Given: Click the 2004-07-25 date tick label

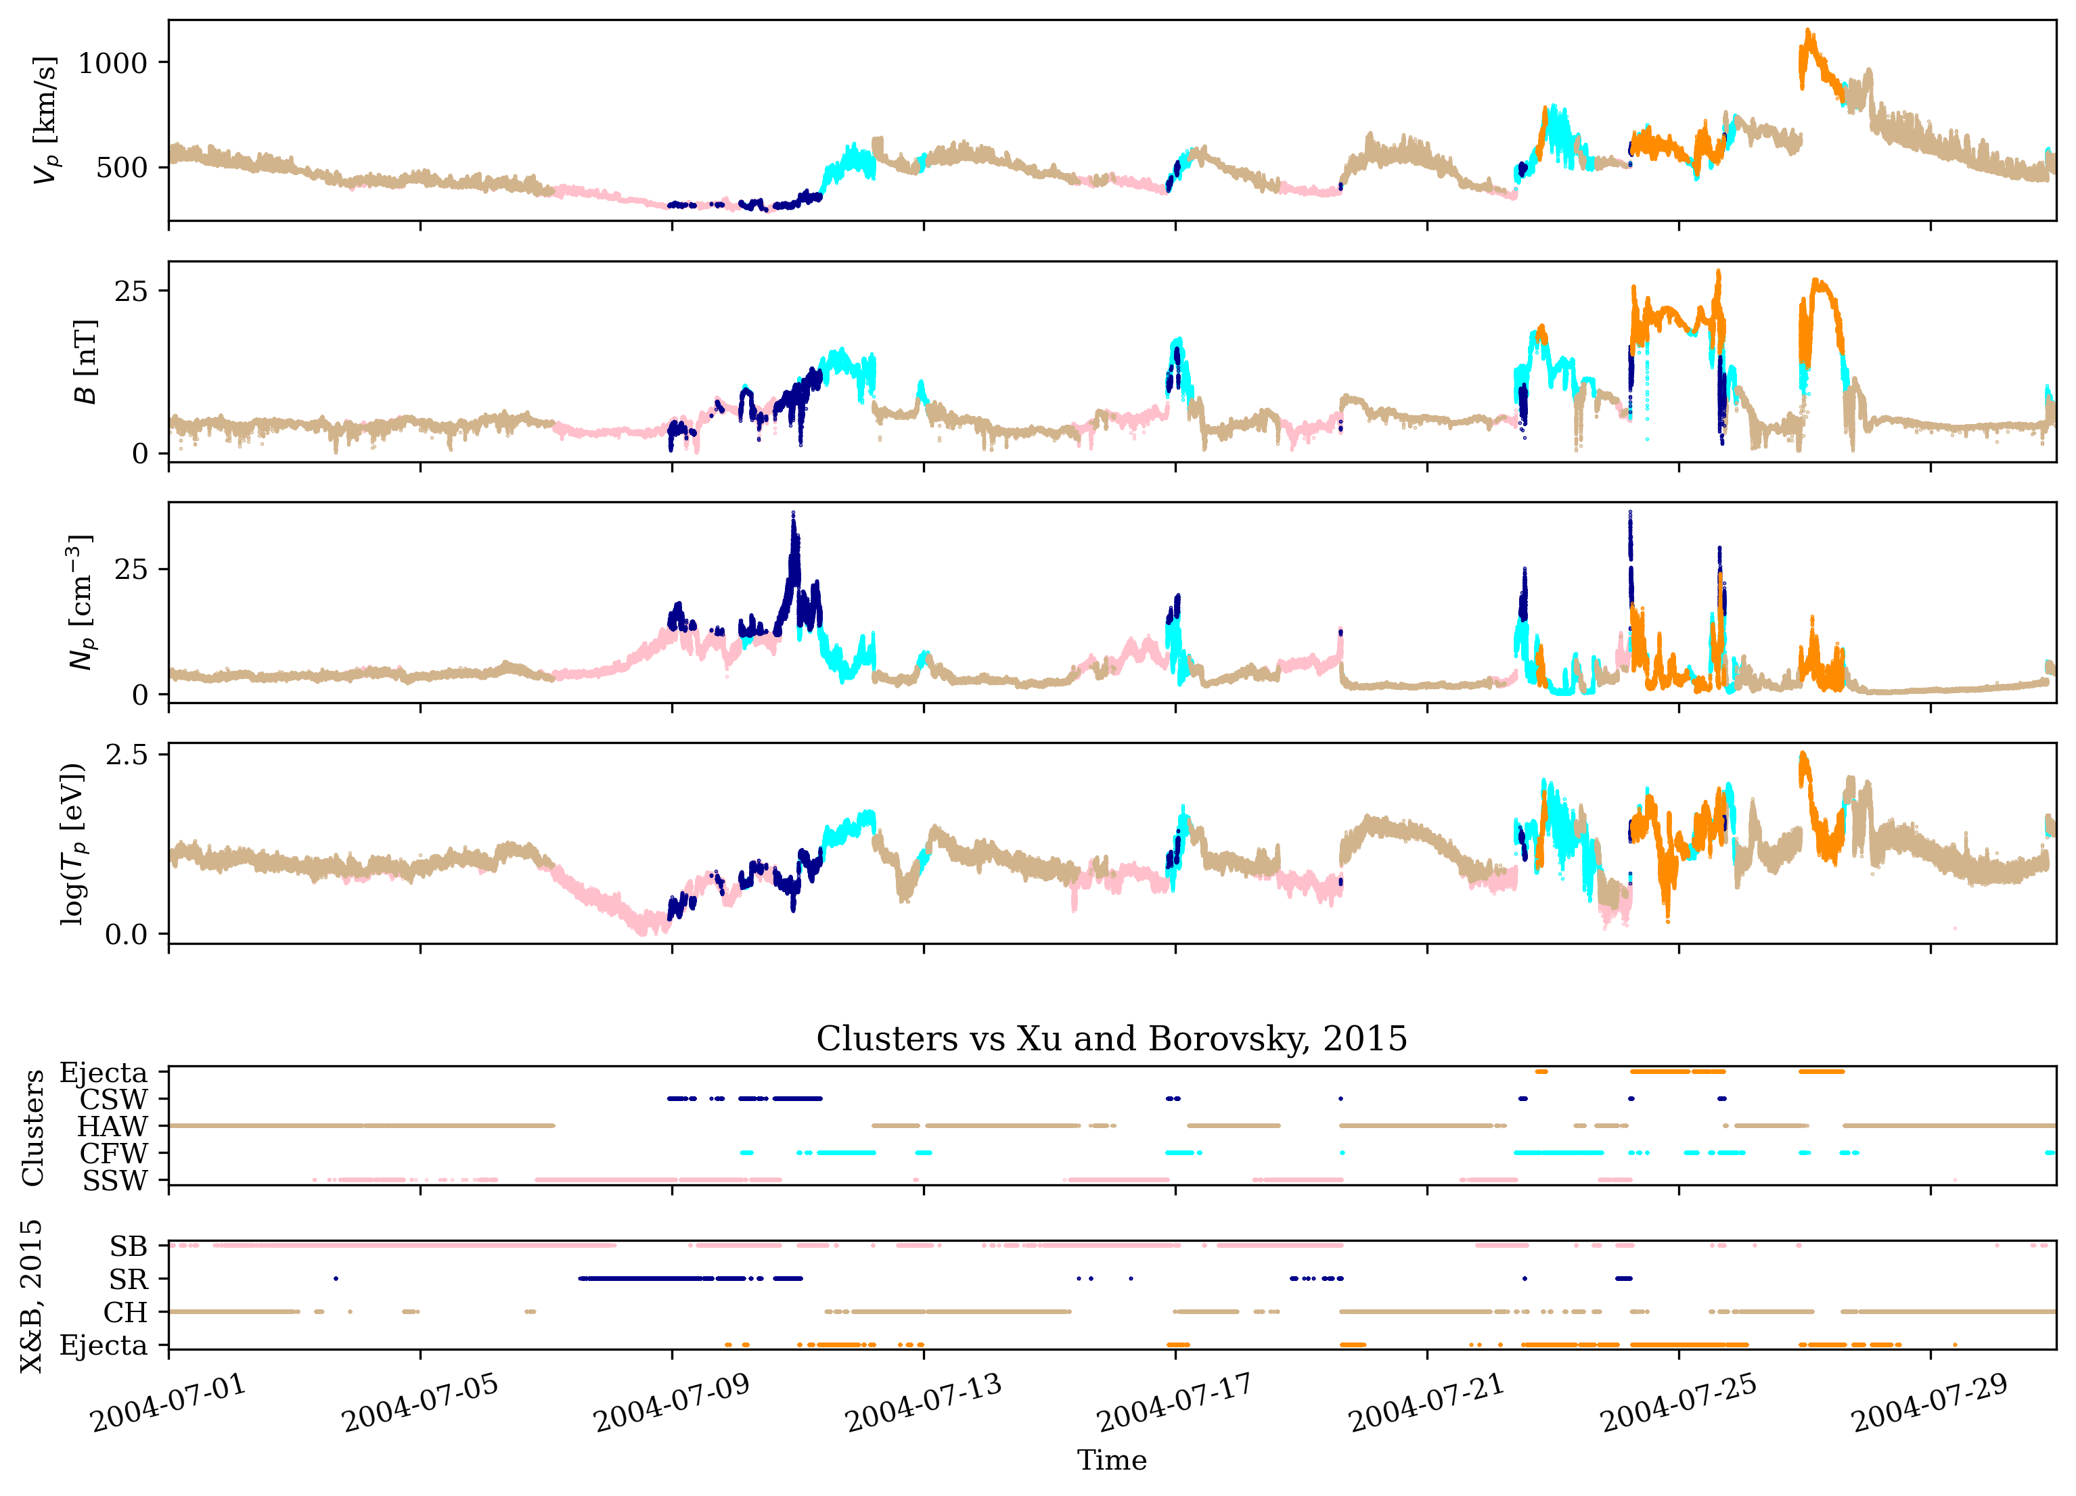Looking at the screenshot, I should (x=1679, y=1402).
